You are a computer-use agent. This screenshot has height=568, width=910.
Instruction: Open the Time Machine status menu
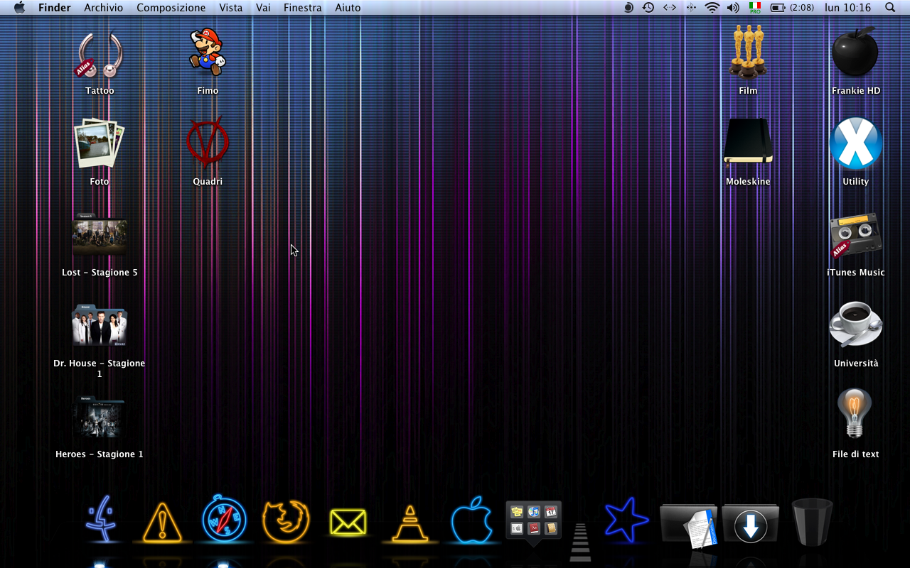tap(648, 8)
